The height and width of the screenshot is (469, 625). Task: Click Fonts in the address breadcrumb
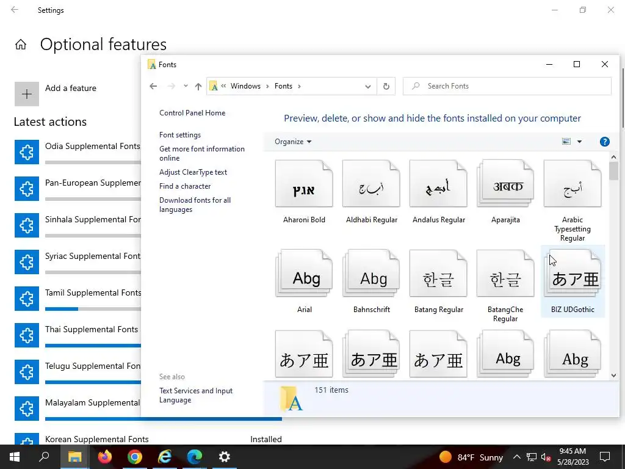(283, 86)
